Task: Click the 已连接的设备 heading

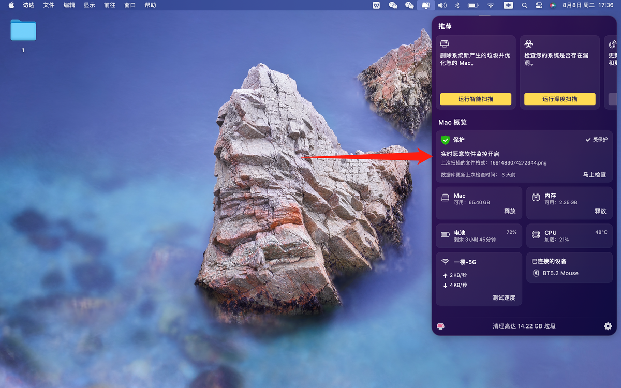Action: point(549,261)
